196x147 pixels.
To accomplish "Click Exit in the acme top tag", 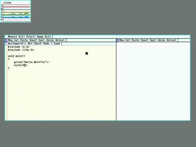I will pos(48,37).
